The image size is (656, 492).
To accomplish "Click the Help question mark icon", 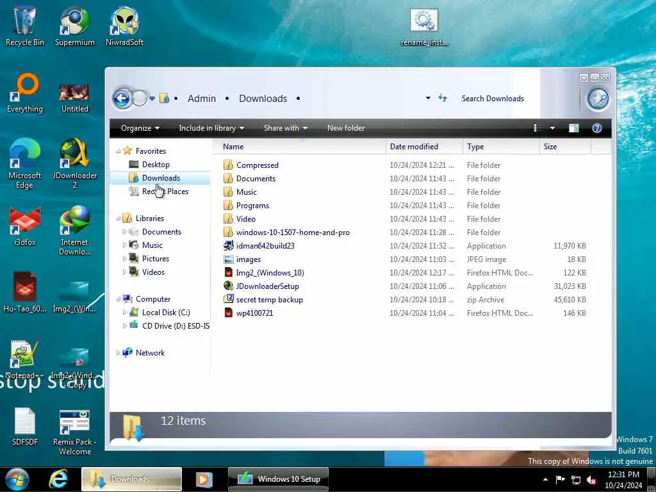I will click(597, 128).
